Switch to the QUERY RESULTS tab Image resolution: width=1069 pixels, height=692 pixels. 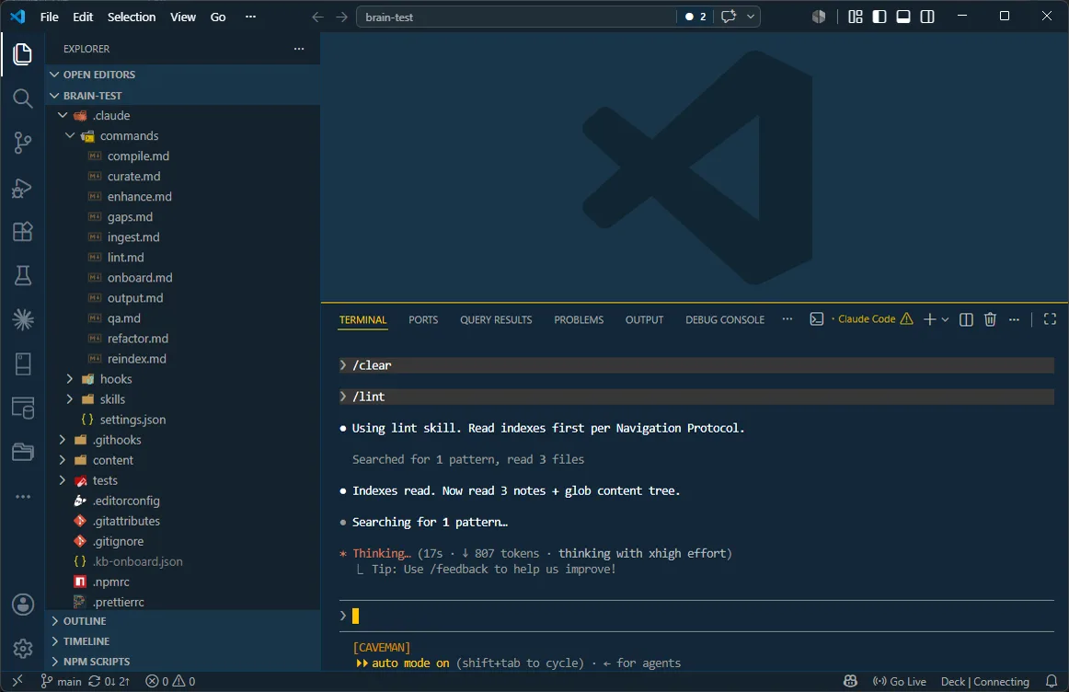tap(496, 319)
